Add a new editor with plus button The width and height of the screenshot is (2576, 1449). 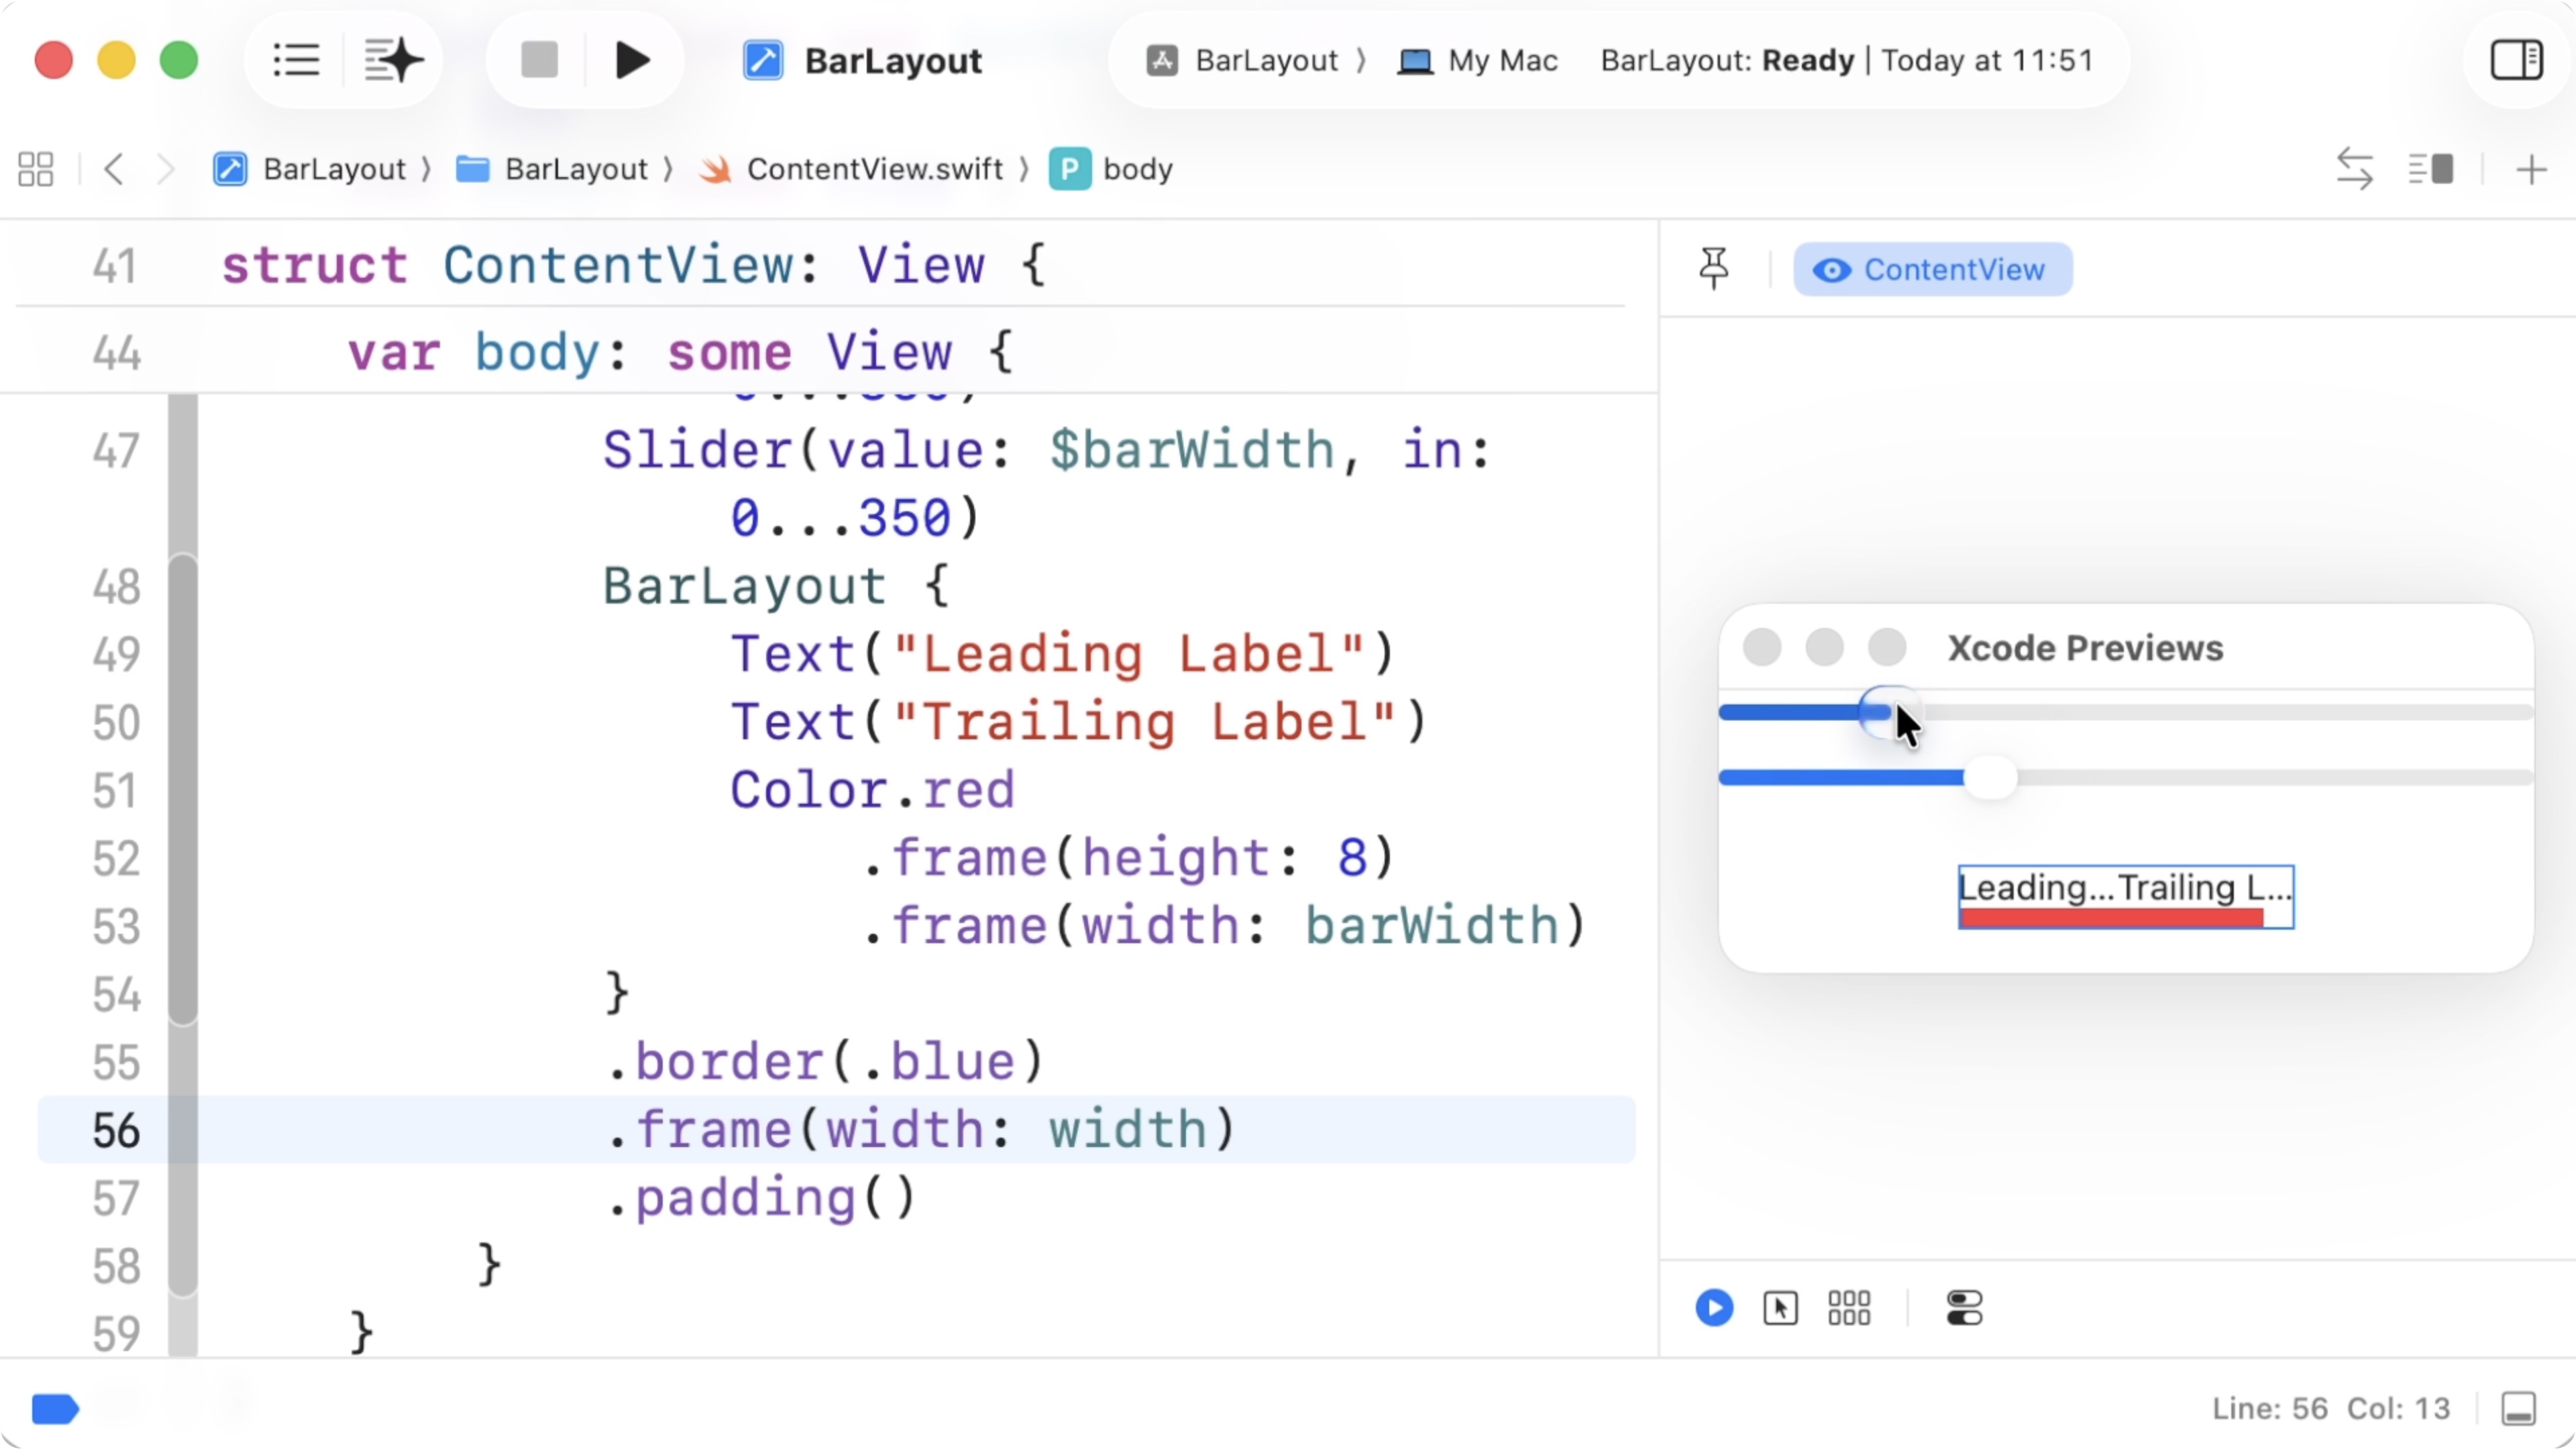click(2531, 169)
